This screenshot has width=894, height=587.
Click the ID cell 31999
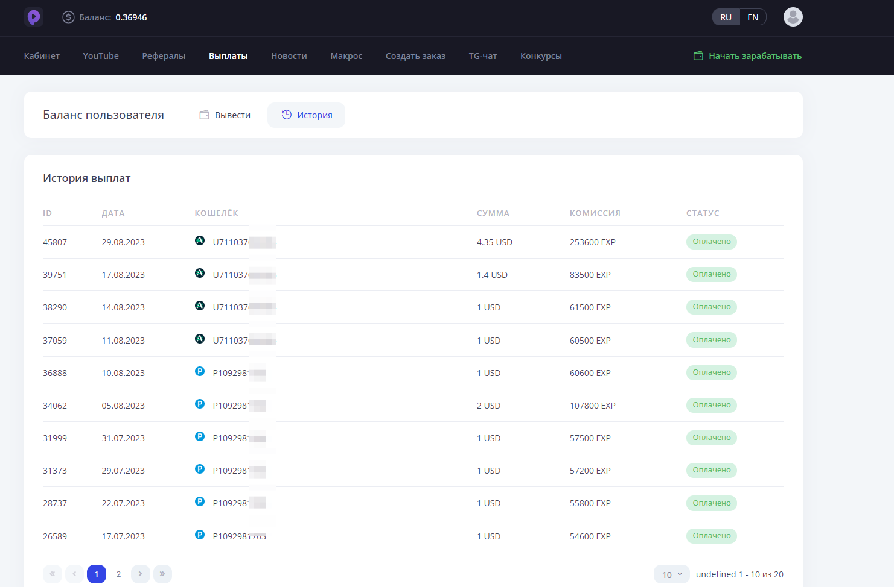pos(55,438)
